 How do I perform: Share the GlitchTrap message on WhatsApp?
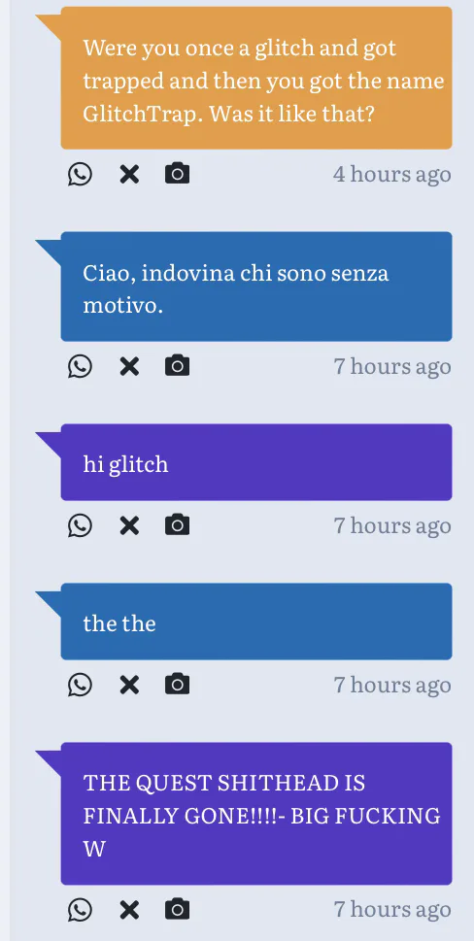tap(80, 175)
